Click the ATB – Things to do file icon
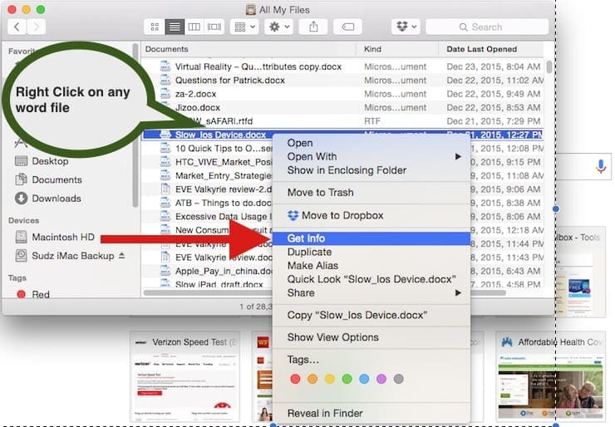 (x=165, y=203)
